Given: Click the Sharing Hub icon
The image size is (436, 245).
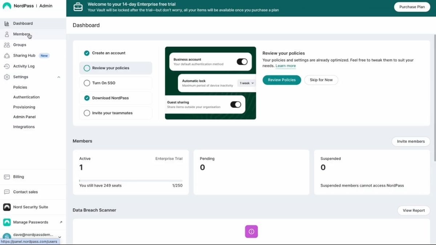Looking at the screenshot, I should 7,56.
